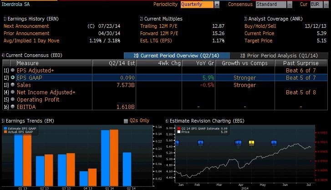Click the Growth vs Comps column header
Viewport: 331px width, 190px height.
point(245,63)
